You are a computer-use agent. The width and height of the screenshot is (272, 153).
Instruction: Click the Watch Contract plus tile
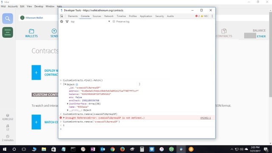point(36,122)
